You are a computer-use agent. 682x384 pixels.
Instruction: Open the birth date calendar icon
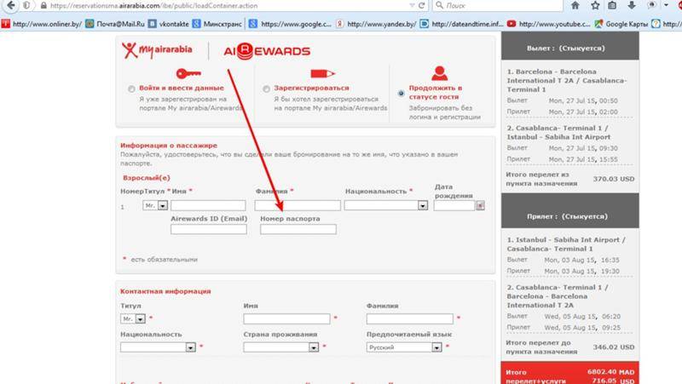pos(480,205)
